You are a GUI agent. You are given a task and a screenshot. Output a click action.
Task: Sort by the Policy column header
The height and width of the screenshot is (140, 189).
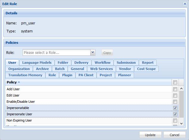point(12,82)
